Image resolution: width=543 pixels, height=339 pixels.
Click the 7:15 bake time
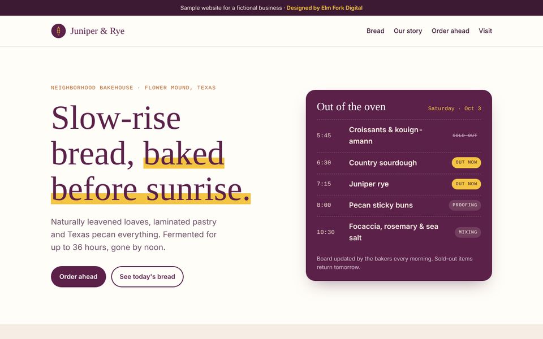[x=324, y=184]
